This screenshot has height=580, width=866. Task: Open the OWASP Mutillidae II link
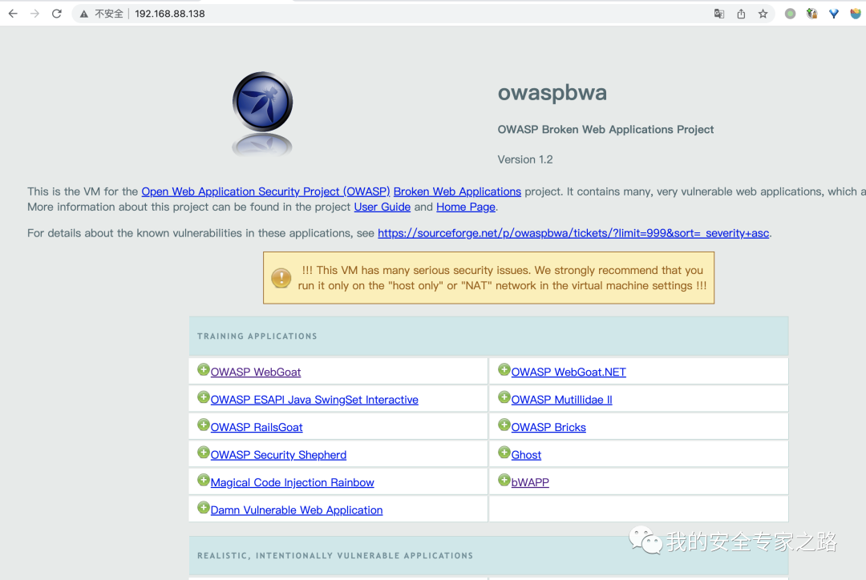(561, 400)
